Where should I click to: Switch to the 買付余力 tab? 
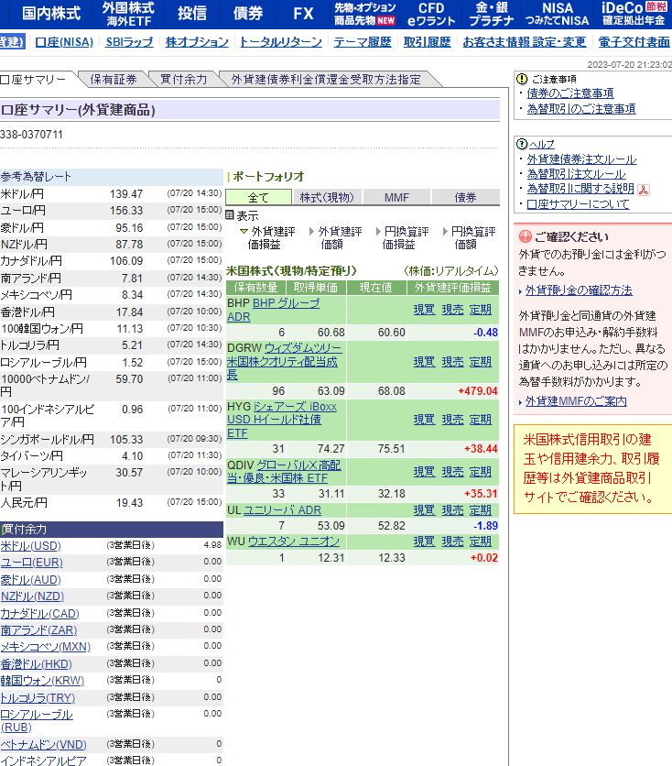(x=183, y=80)
